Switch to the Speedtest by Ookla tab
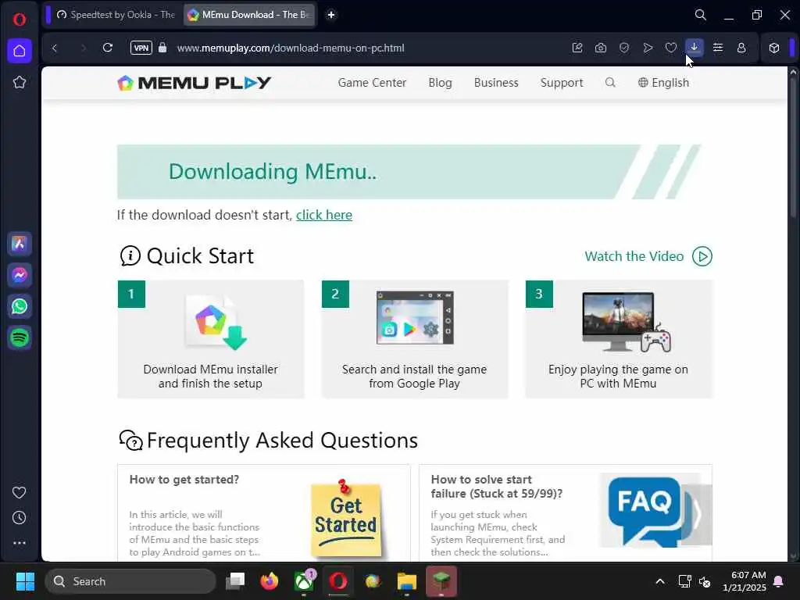800x600 pixels. tap(116, 15)
